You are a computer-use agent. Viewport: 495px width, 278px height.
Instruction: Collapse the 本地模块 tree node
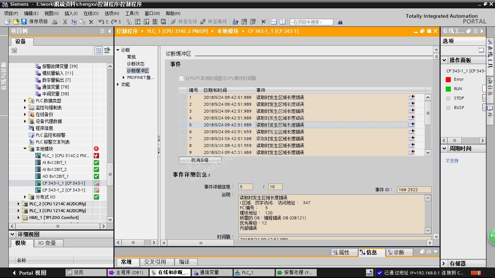pos(25,149)
